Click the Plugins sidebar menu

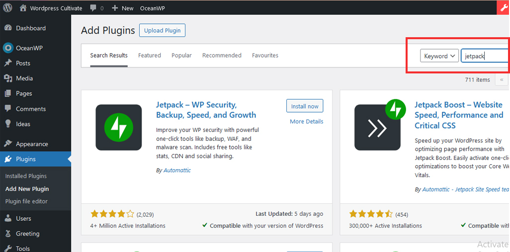[x=35, y=159]
